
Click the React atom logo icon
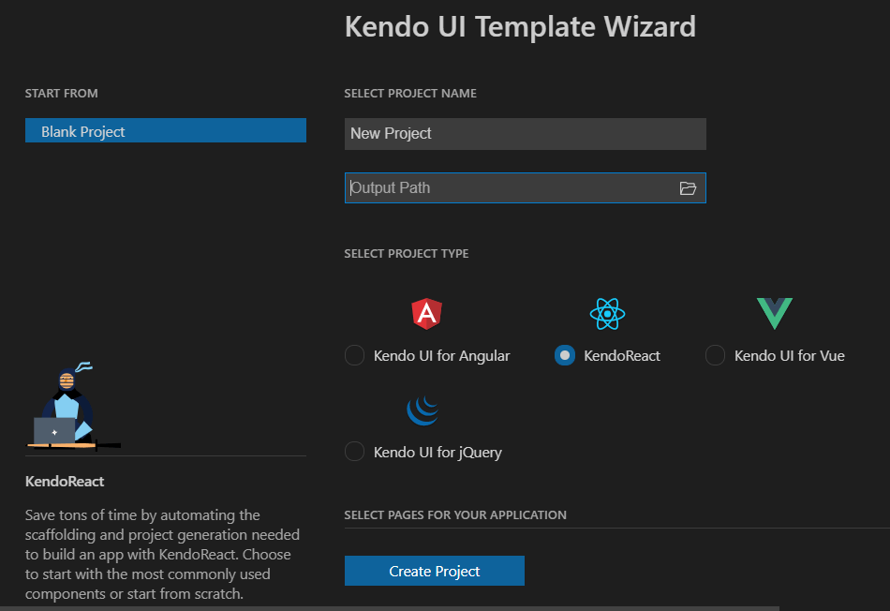click(607, 313)
